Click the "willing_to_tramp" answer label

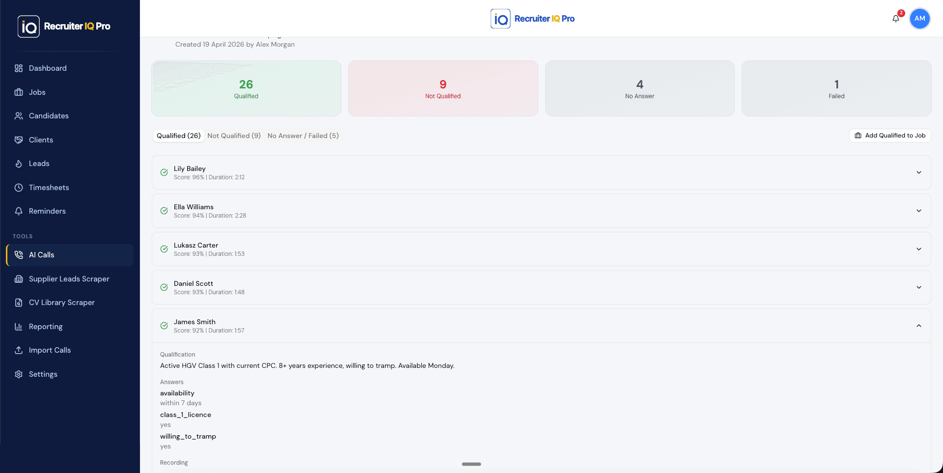[x=188, y=436]
